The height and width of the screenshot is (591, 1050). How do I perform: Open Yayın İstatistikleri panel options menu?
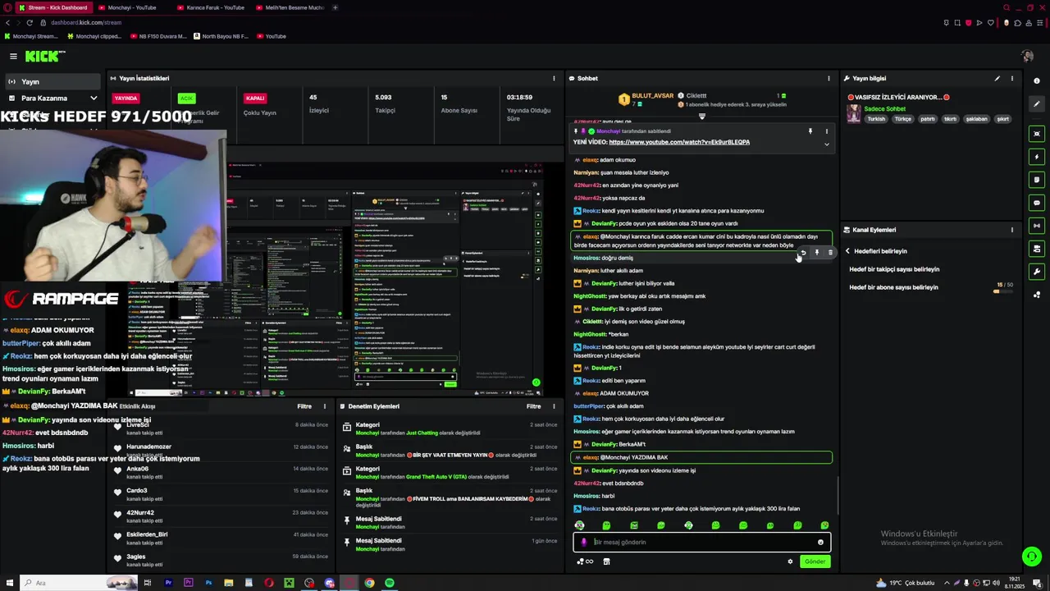(x=554, y=78)
